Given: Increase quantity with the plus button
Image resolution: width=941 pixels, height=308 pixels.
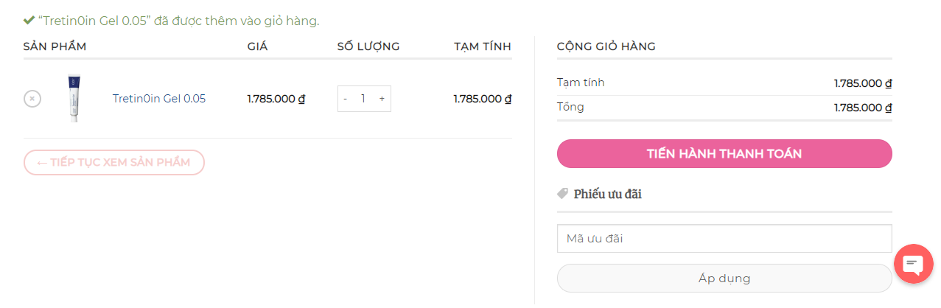Looking at the screenshot, I should (382, 99).
